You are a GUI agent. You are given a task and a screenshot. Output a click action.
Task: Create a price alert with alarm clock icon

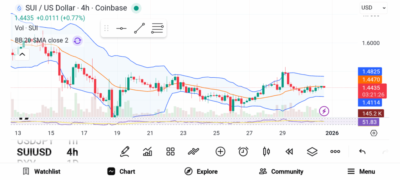[x=243, y=151]
